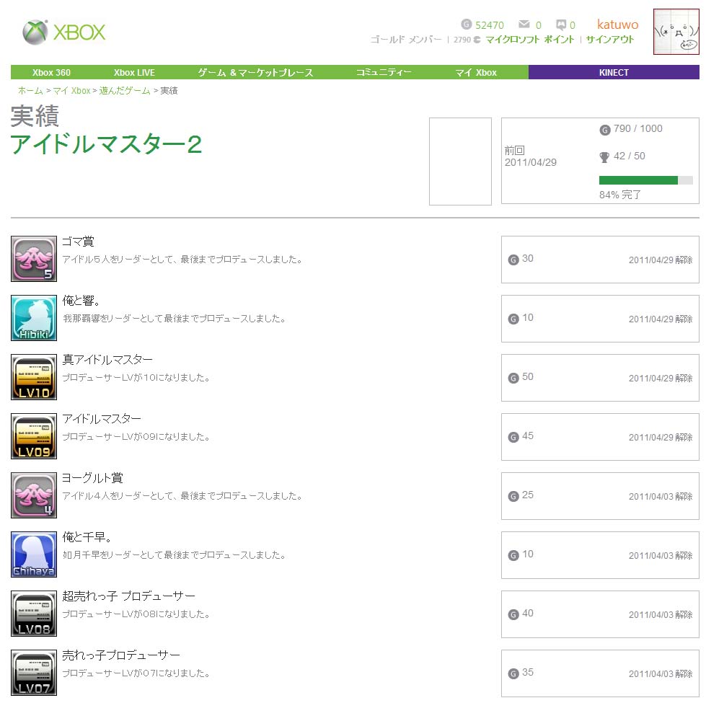The height and width of the screenshot is (703, 706).
Task: Follow the マイクロソフト ポイント link
Action: tap(529, 40)
